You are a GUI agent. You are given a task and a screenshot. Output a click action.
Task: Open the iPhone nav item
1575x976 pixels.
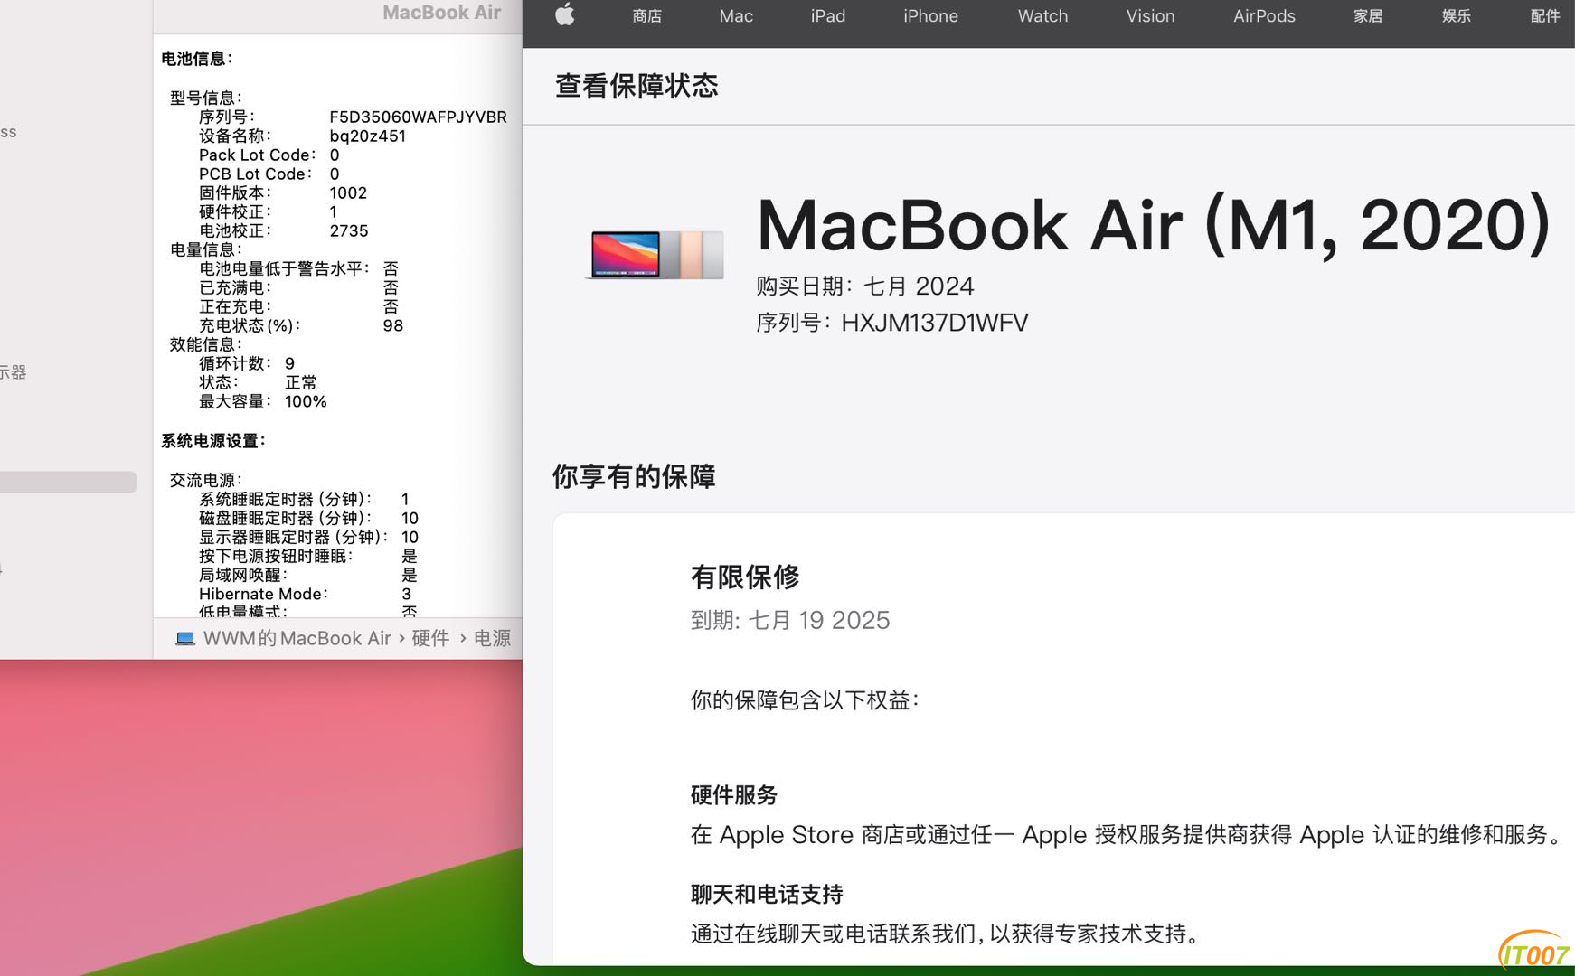point(930,16)
